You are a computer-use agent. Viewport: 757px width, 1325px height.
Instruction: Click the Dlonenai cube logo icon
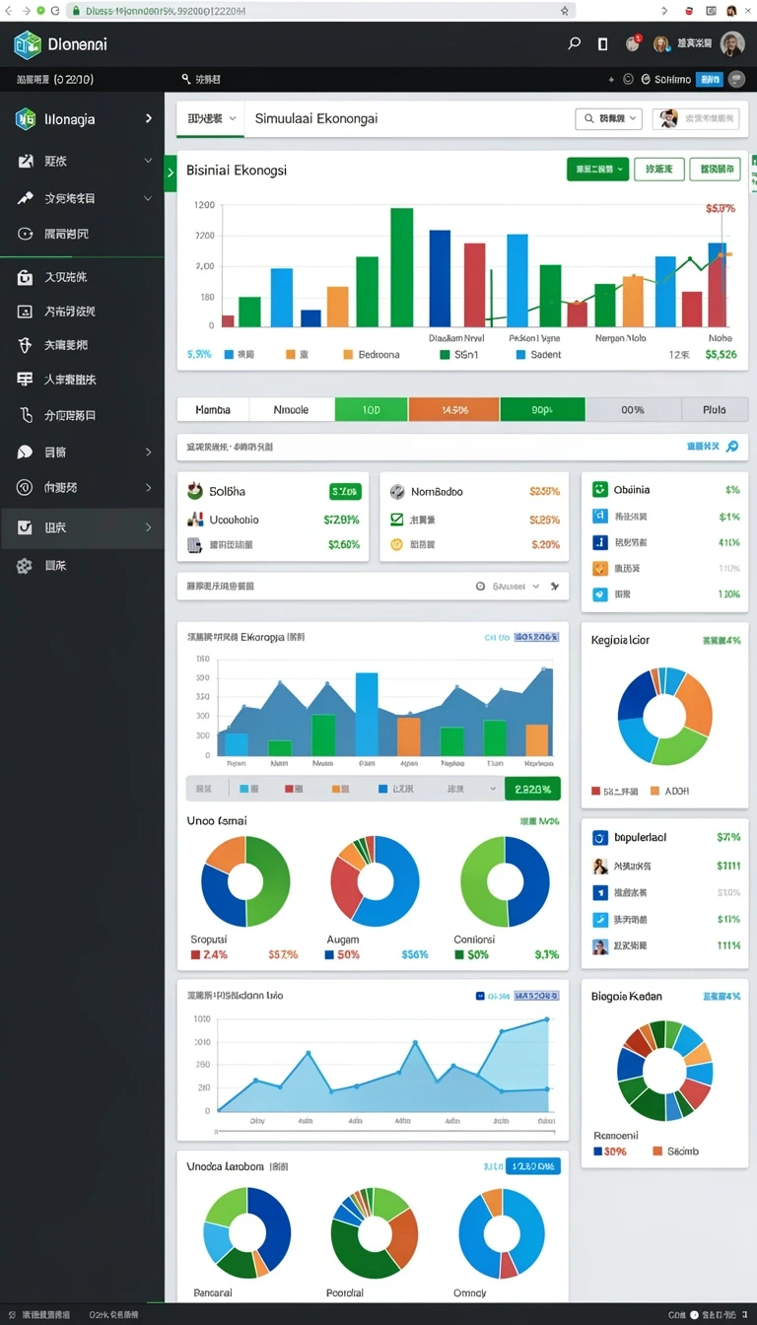[28, 44]
